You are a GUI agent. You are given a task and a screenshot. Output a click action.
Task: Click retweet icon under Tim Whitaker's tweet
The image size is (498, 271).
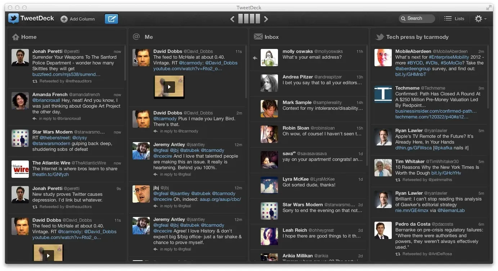pos(398,180)
